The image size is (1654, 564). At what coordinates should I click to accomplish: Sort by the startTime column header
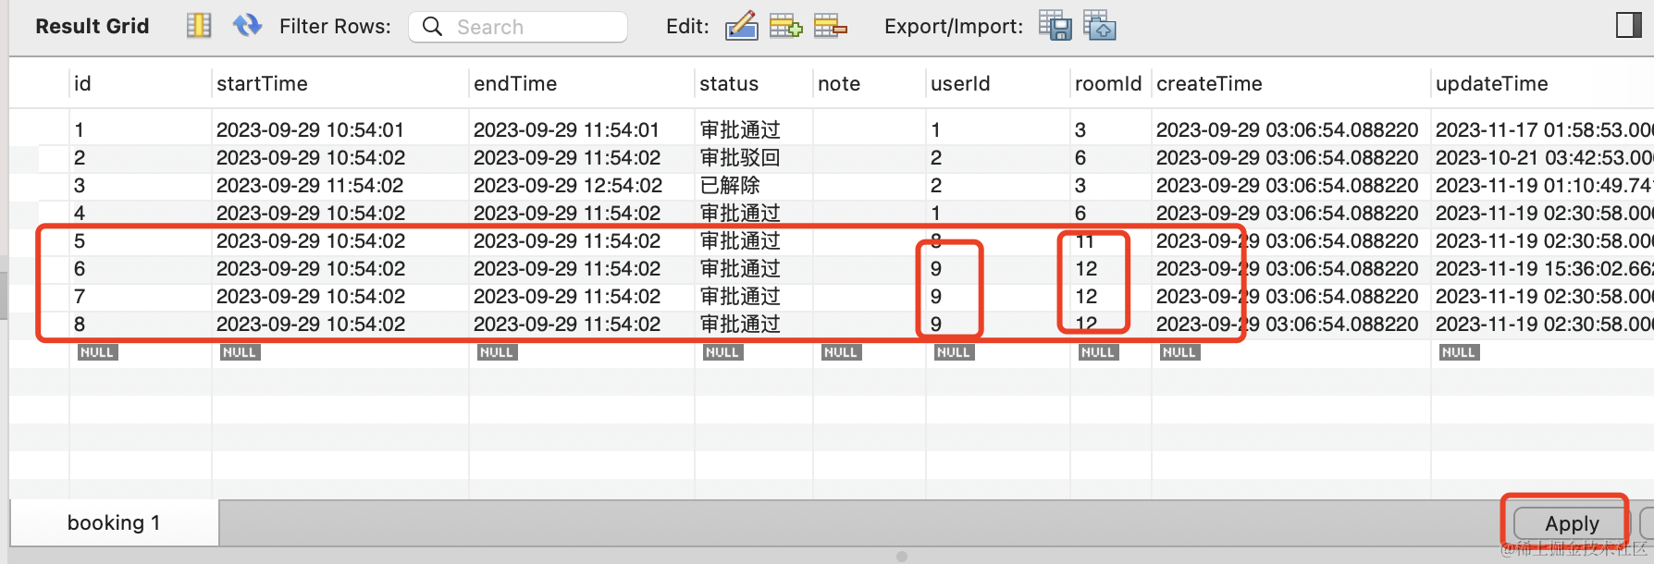(x=262, y=84)
